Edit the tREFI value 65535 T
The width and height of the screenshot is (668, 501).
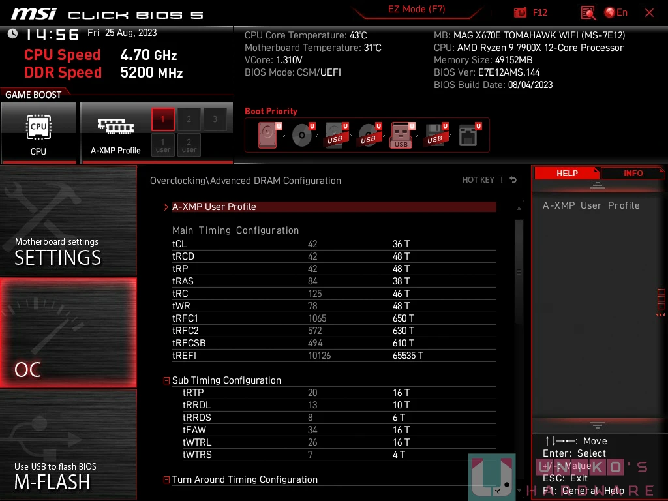[408, 356]
